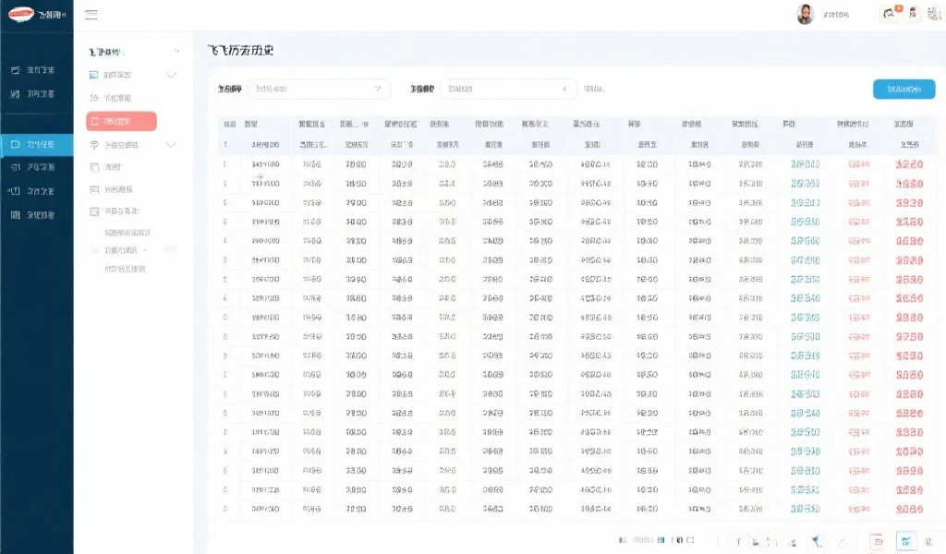Click the rightmost grid icon in top bar
This screenshot has height=554, width=946.
(934, 13)
